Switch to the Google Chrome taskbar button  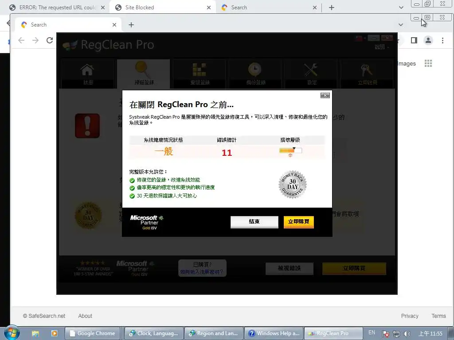pyautogui.click(x=92, y=333)
